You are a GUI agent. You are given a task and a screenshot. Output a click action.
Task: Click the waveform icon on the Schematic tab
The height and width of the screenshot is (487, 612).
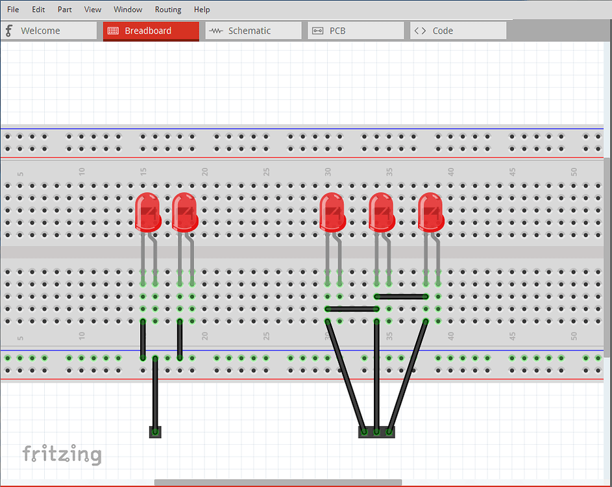pos(215,30)
